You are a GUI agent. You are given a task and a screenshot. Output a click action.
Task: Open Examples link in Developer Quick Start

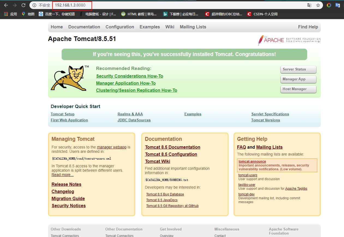point(193,114)
